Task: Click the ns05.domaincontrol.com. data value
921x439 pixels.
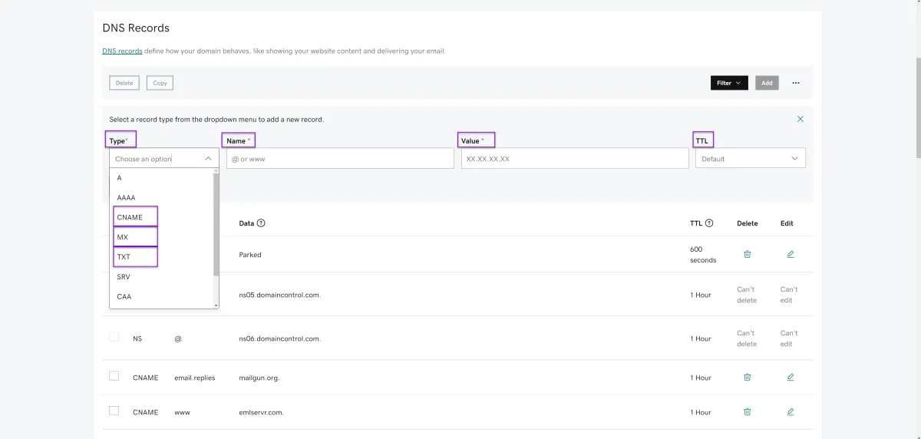Action: [280, 295]
